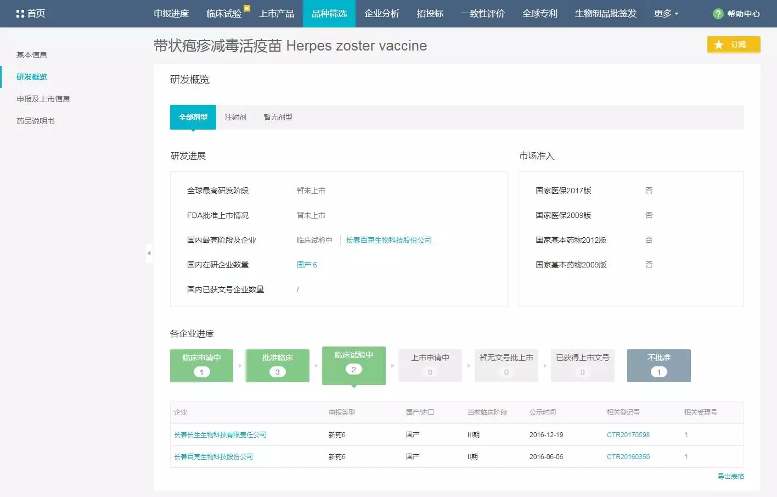Click the yellow badge on 临床试验
The height and width of the screenshot is (497, 777).
[x=247, y=8]
